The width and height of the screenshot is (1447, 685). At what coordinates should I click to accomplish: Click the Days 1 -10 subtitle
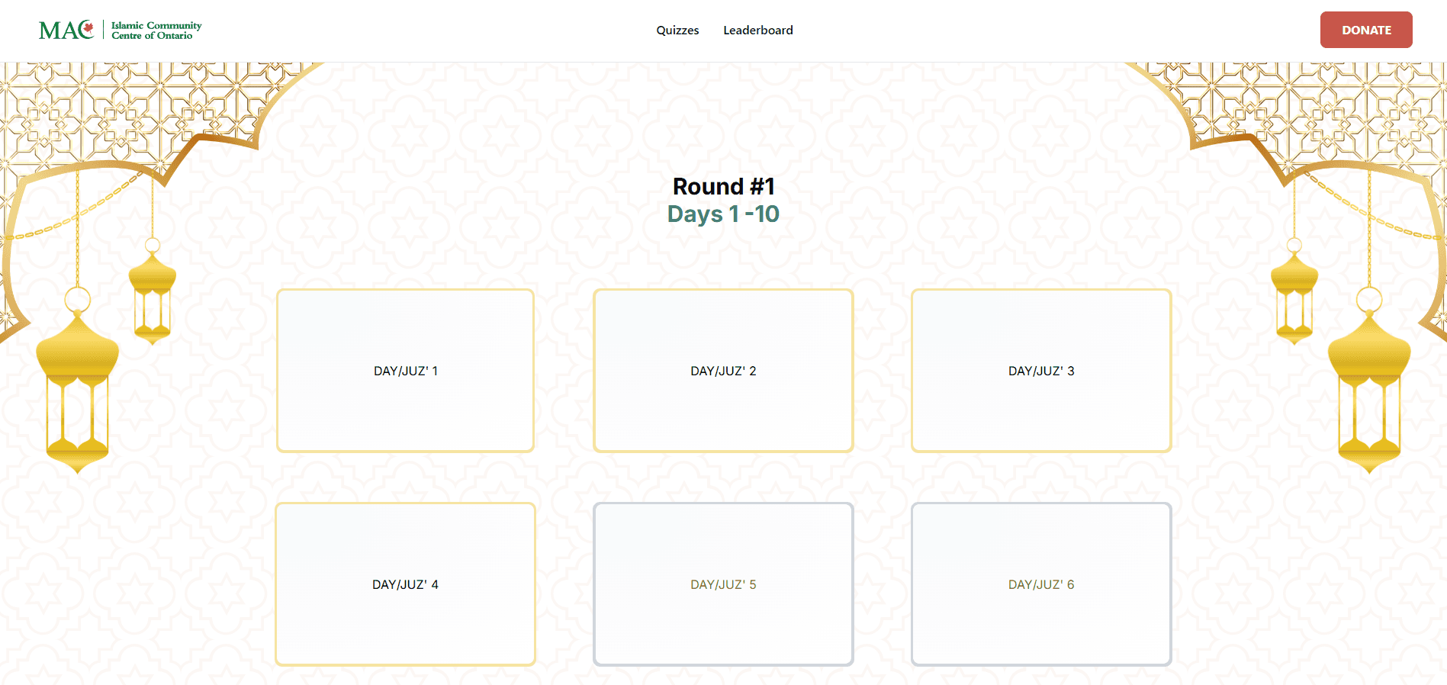click(x=723, y=214)
